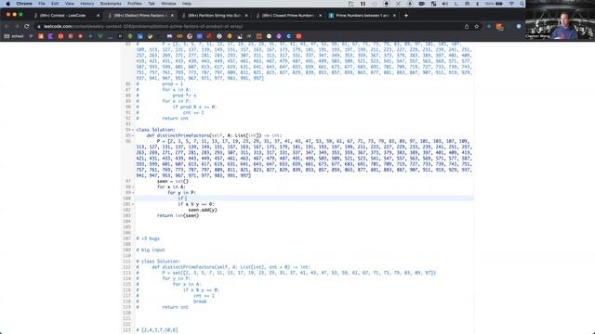Open the View menu
The image size is (595, 334).
70,4
